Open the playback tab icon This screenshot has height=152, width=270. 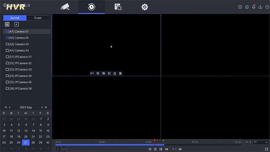click(x=91, y=7)
